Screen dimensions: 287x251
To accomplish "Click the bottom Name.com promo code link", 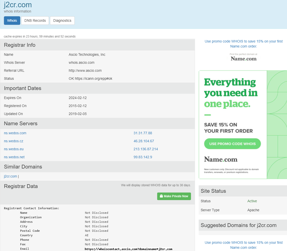I will (243, 245).
